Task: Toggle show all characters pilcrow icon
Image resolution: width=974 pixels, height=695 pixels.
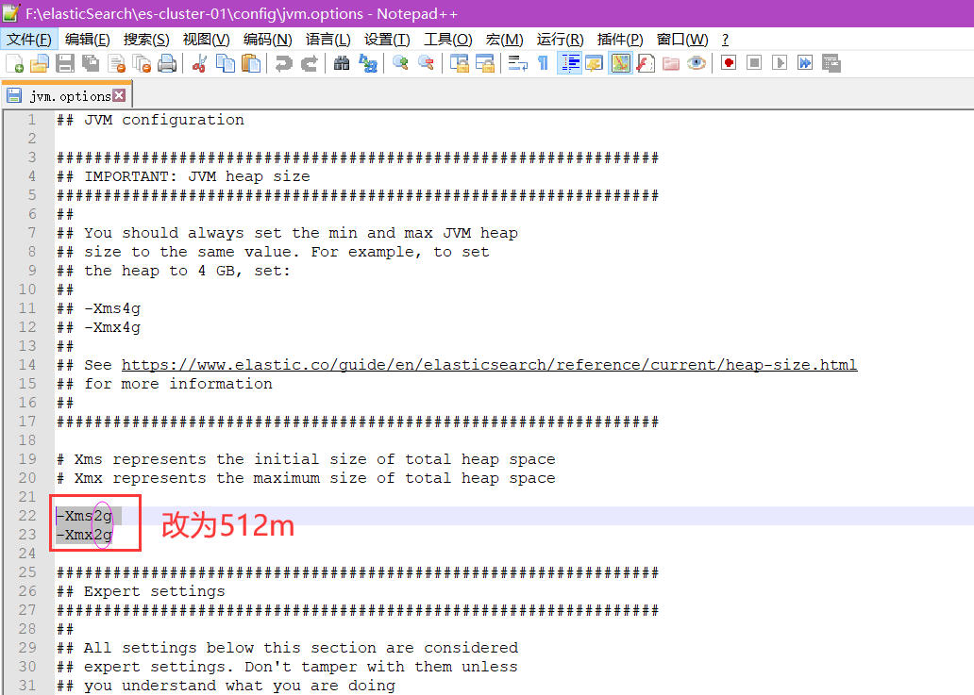Action: [x=543, y=63]
